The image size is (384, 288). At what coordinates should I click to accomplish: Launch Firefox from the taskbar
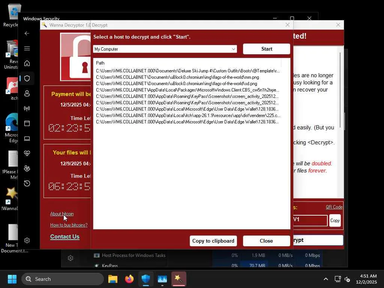(x=129, y=279)
